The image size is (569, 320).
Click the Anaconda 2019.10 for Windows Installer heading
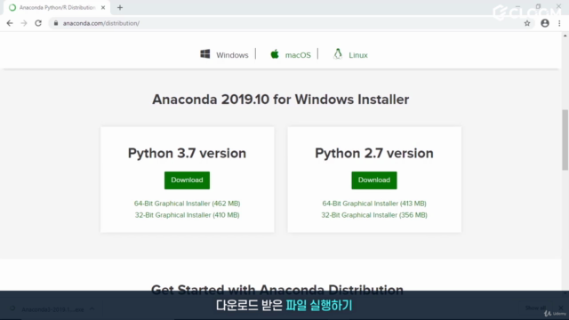click(281, 100)
